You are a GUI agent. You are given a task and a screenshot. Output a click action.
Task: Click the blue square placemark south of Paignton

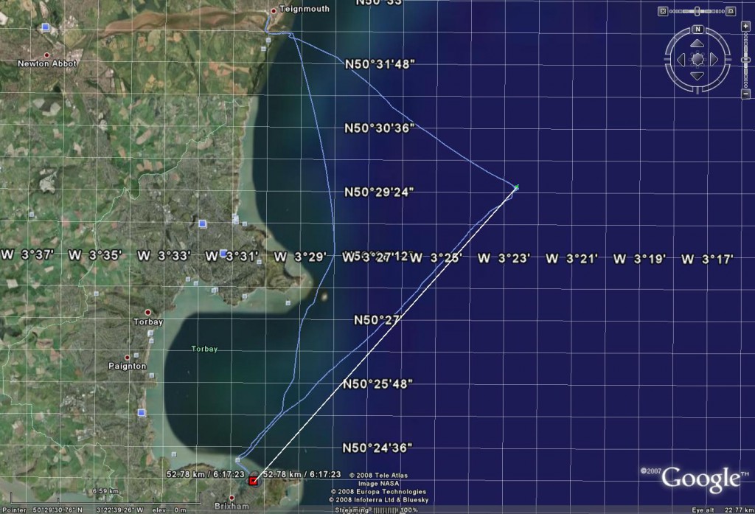click(142, 413)
